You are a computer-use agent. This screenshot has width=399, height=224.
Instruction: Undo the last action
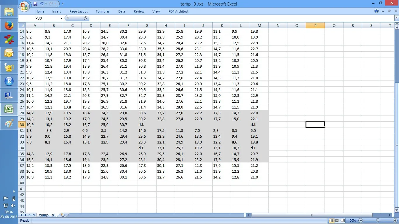(x=41, y=4)
